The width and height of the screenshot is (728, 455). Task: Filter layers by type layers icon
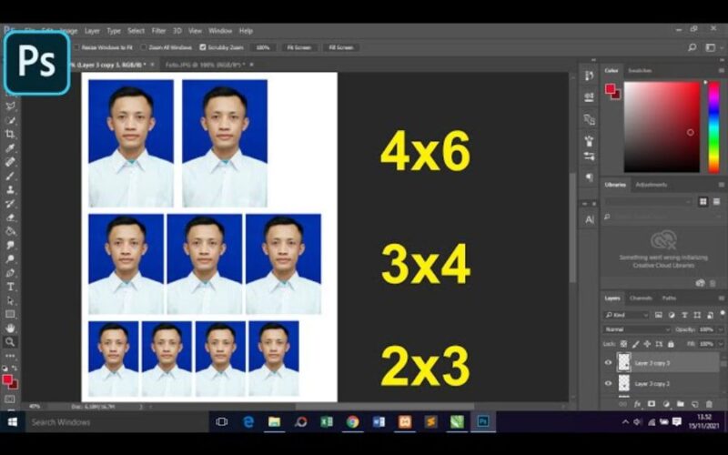click(x=684, y=315)
